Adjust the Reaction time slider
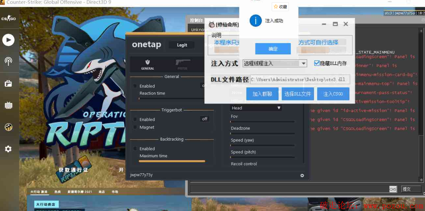Image resolution: width=425 pixels, height=211 pixels. coord(171,98)
